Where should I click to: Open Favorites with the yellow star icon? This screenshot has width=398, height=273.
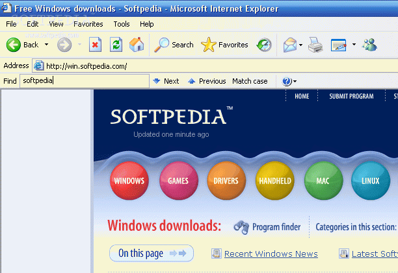click(208, 45)
